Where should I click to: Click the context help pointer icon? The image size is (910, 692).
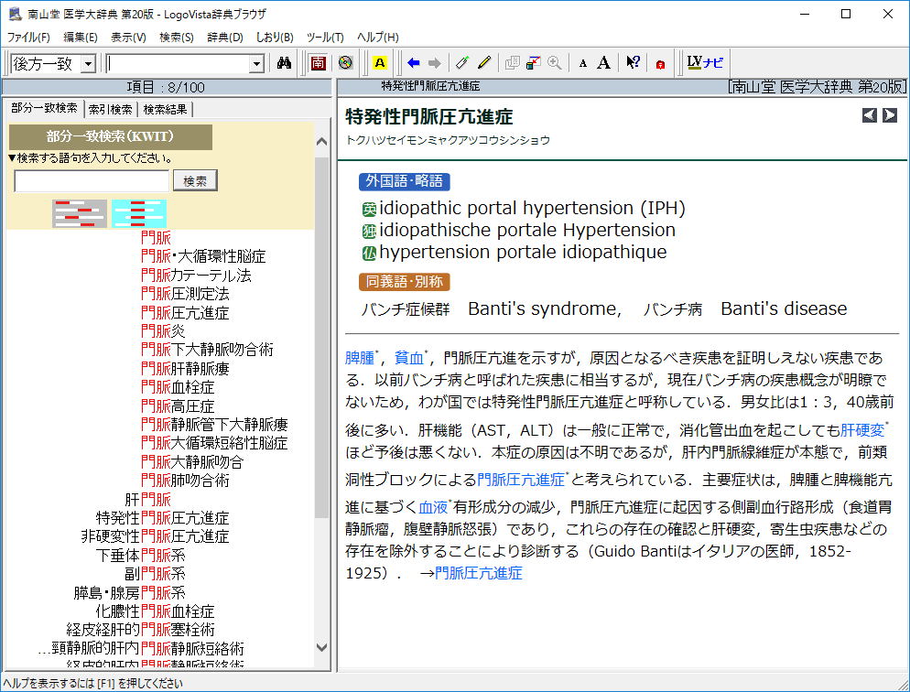[633, 63]
